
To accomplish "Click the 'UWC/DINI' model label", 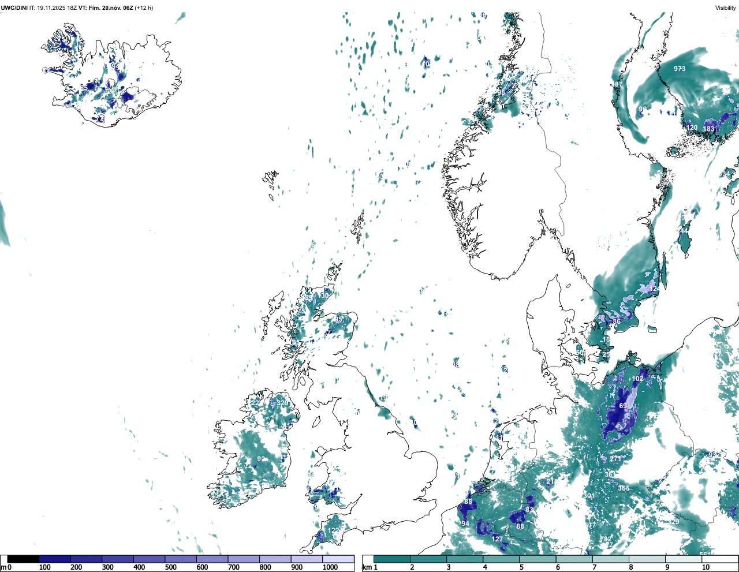I will (x=14, y=8).
